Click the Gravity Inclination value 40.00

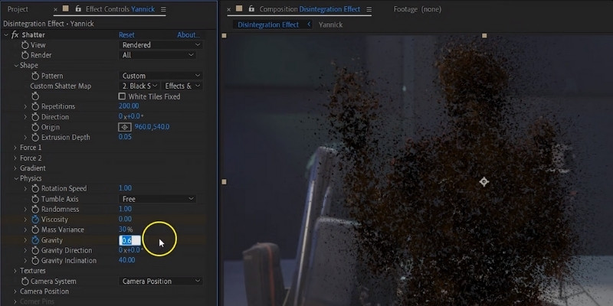(x=126, y=260)
